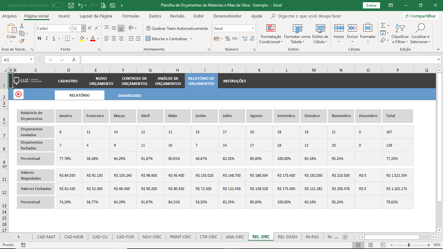The width and height of the screenshot is (443, 249).
Task: Select the Localizar e Selecionar magnifier
Action: (421, 28)
